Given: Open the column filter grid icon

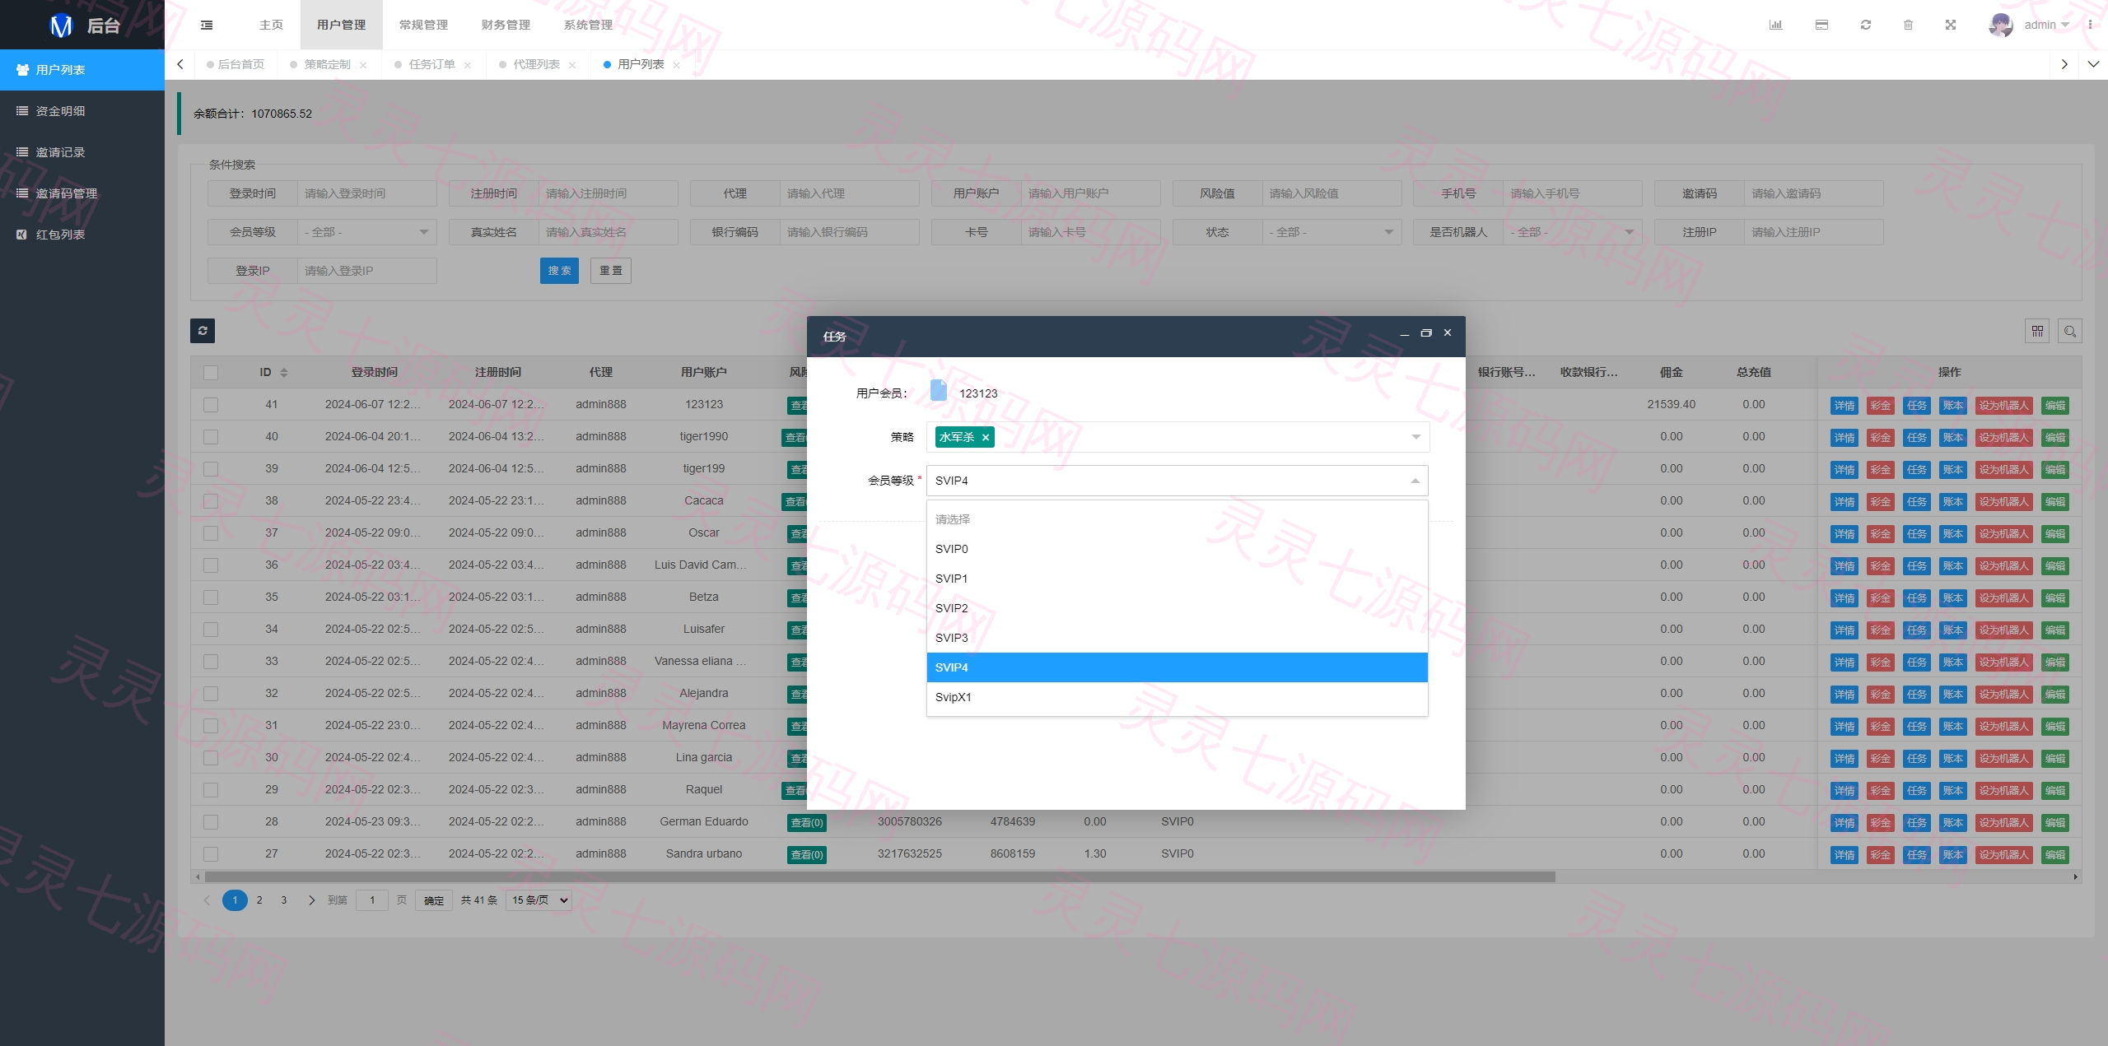Looking at the screenshot, I should coord(2037,331).
